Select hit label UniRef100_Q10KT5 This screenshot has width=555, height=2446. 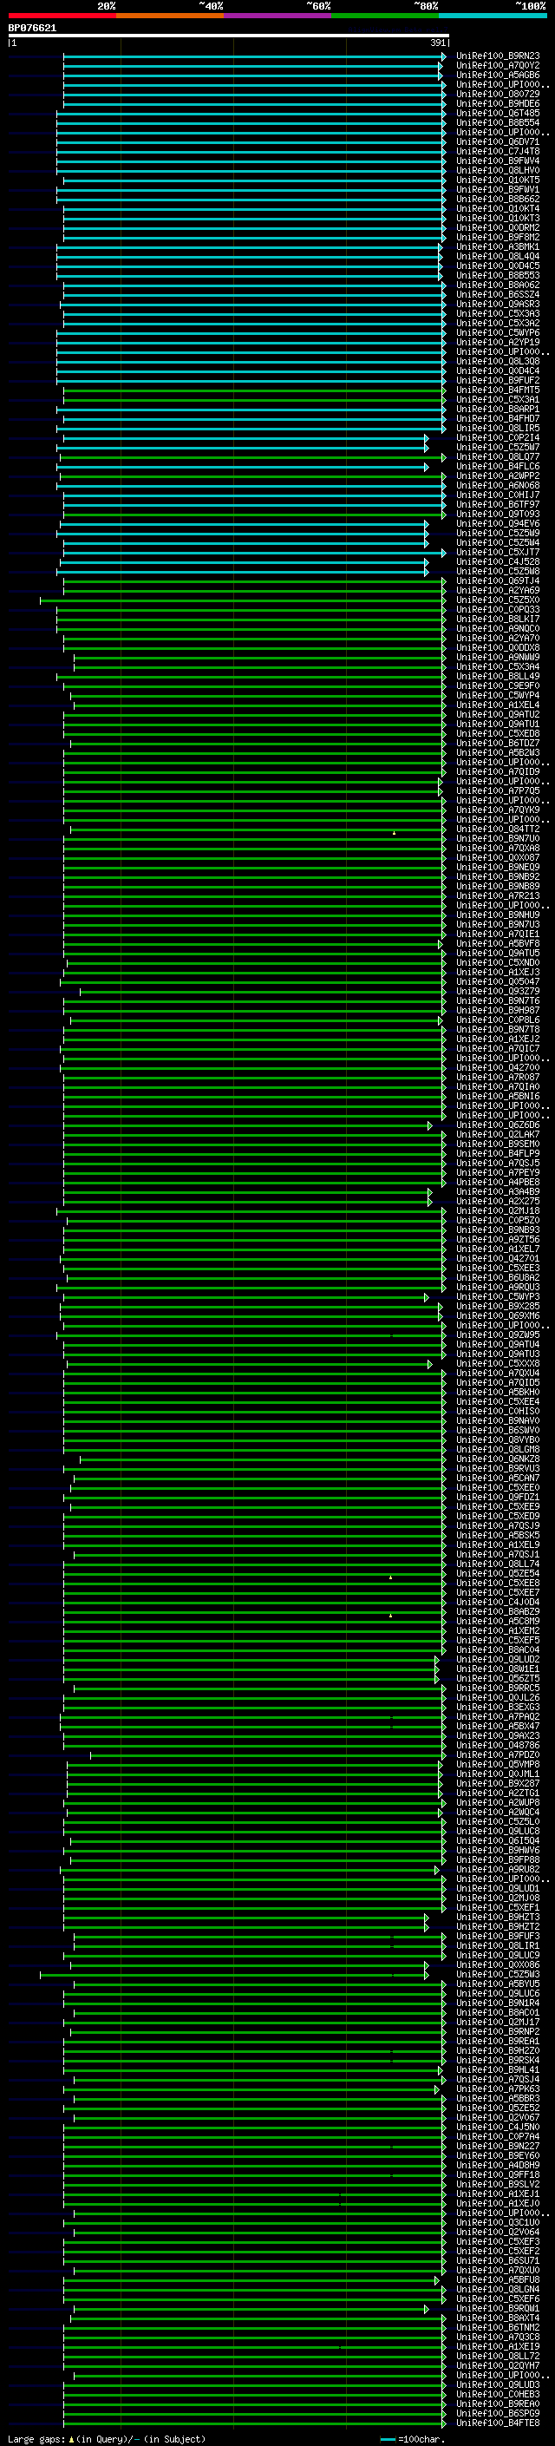[x=498, y=180]
